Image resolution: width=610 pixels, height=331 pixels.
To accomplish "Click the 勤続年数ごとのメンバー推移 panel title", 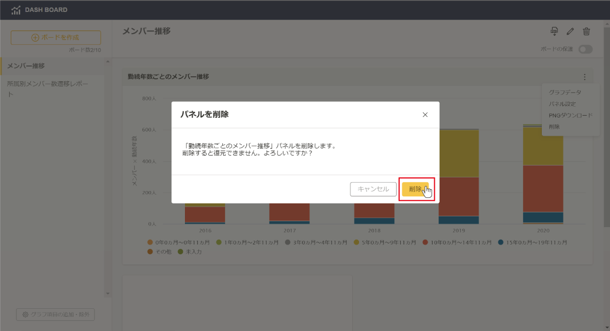I will point(168,77).
